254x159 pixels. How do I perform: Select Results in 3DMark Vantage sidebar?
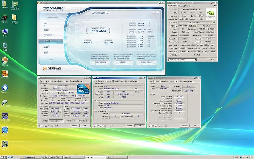pos(51,41)
